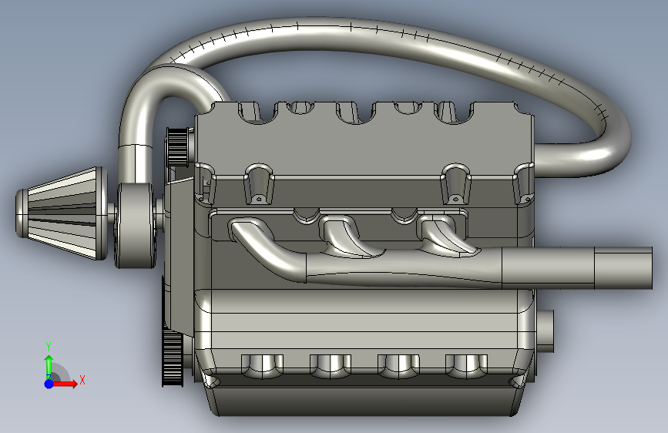Select the cylindrical stub on the engine's right side
The width and height of the screenshot is (668, 433).
[545, 331]
